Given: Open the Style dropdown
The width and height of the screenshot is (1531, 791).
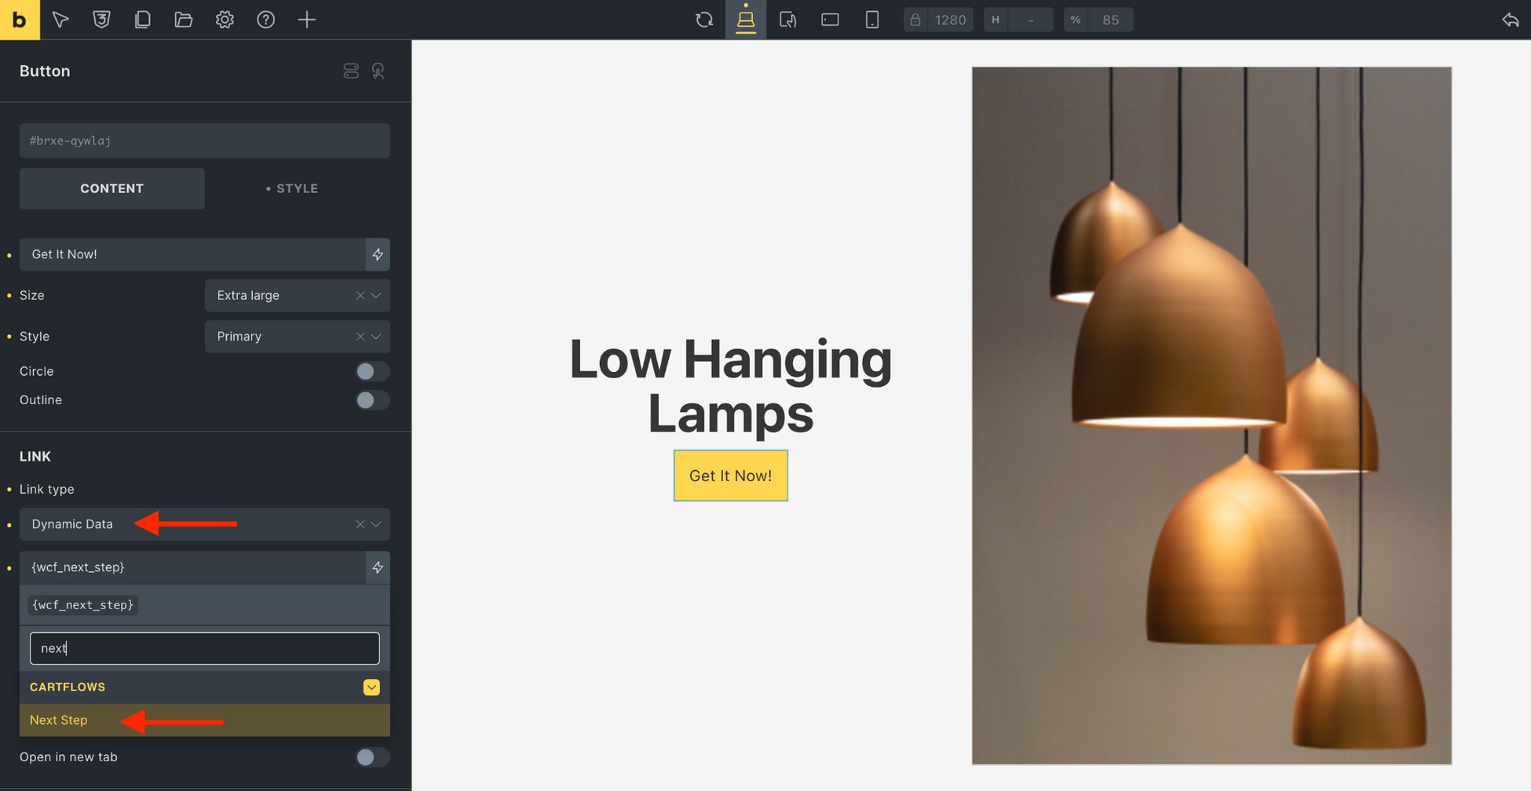Looking at the screenshot, I should [x=297, y=336].
